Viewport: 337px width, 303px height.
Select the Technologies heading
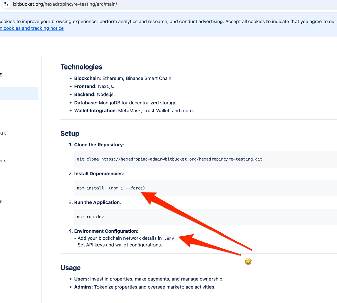pos(81,67)
